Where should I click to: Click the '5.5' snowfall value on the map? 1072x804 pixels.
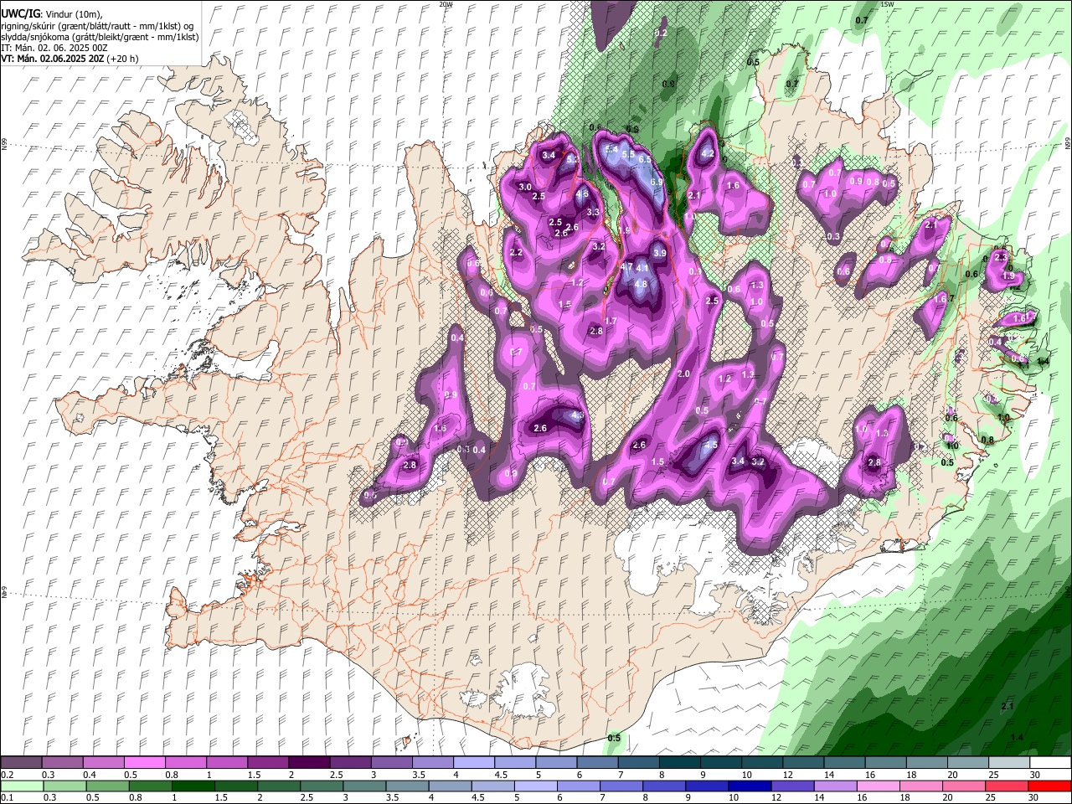point(628,155)
